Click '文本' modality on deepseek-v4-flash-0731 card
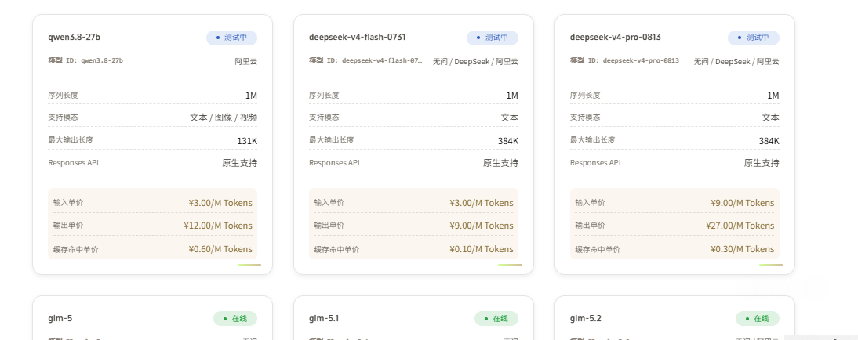The width and height of the screenshot is (858, 340). (x=510, y=118)
